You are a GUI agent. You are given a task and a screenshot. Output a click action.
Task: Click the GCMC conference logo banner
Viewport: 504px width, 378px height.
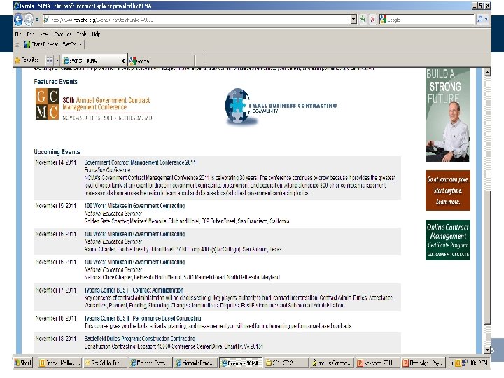coord(94,104)
